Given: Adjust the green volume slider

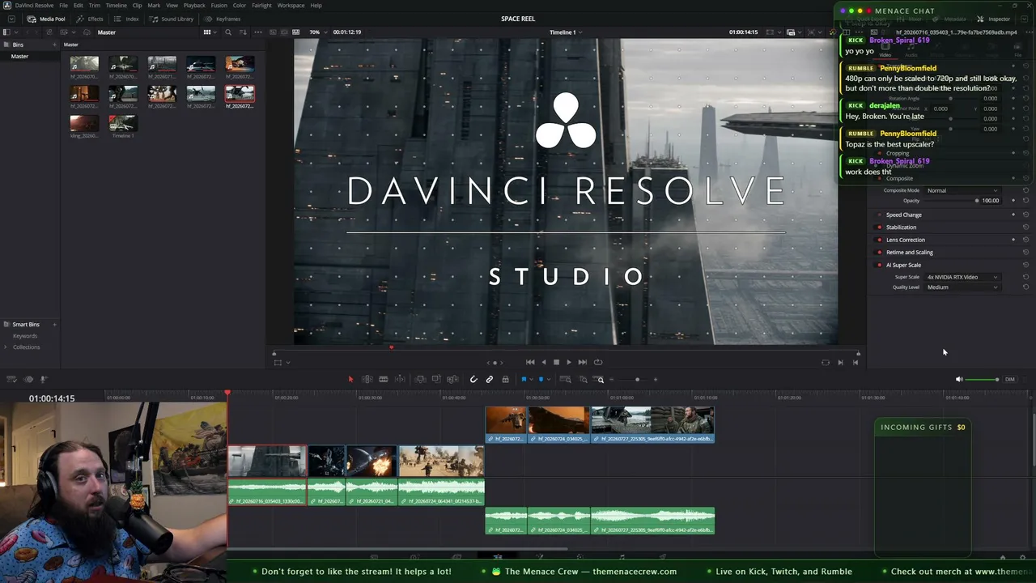Looking at the screenshot, I should pyautogui.click(x=983, y=379).
